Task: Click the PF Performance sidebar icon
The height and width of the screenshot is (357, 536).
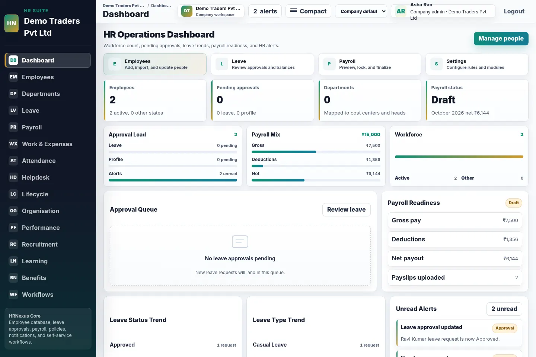Action: coord(13,228)
